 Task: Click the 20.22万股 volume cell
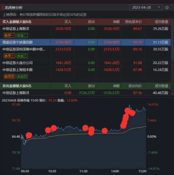(160, 63)
